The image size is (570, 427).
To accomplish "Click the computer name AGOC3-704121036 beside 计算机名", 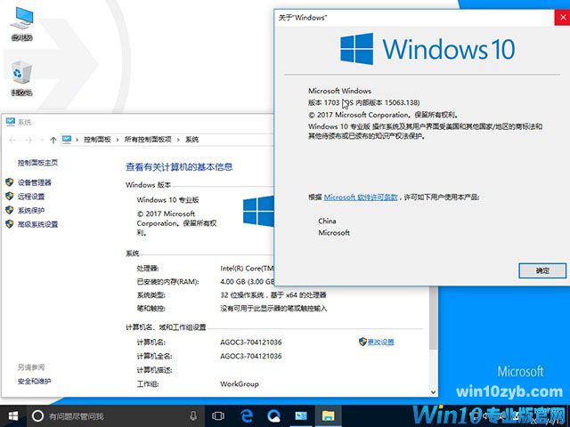I will coord(251,342).
